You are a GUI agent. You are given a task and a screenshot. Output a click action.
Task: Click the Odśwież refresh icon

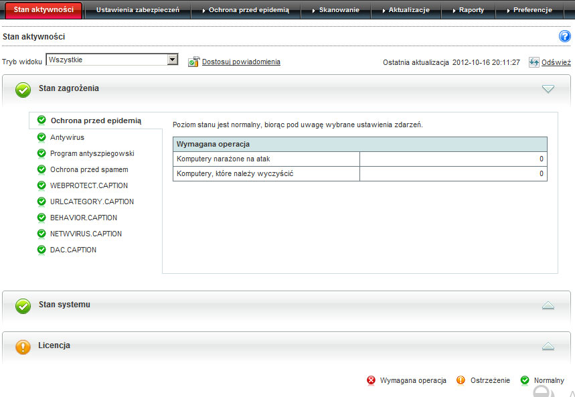point(533,62)
